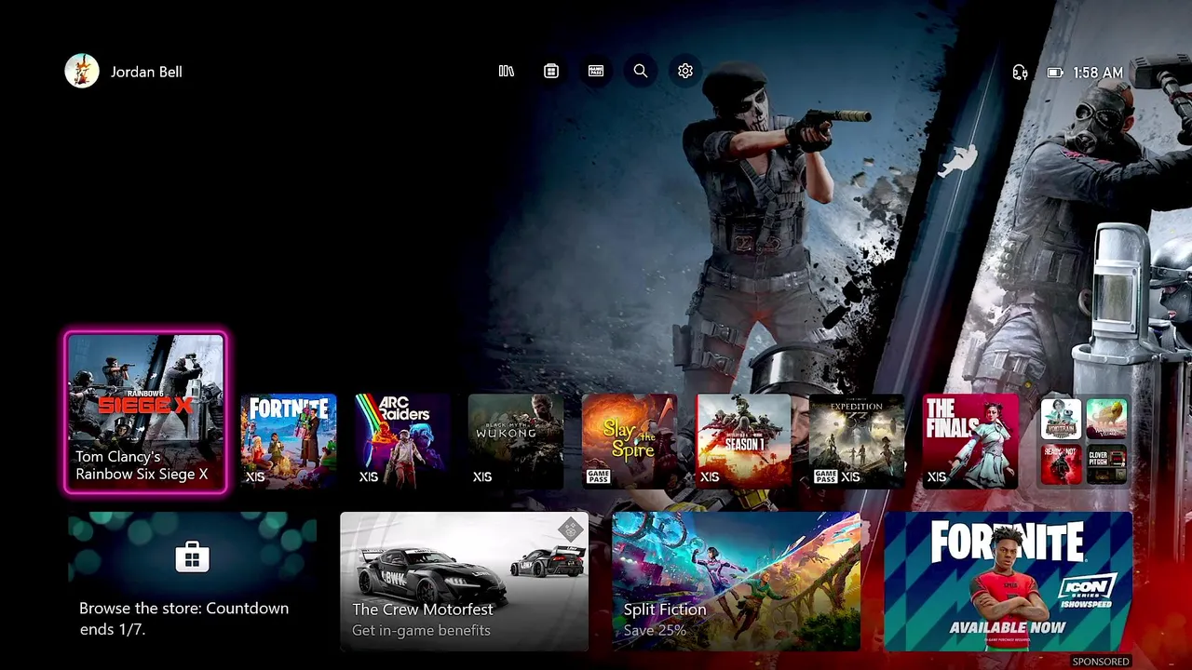Open the Split Fiction Save 25% card

coord(736,582)
